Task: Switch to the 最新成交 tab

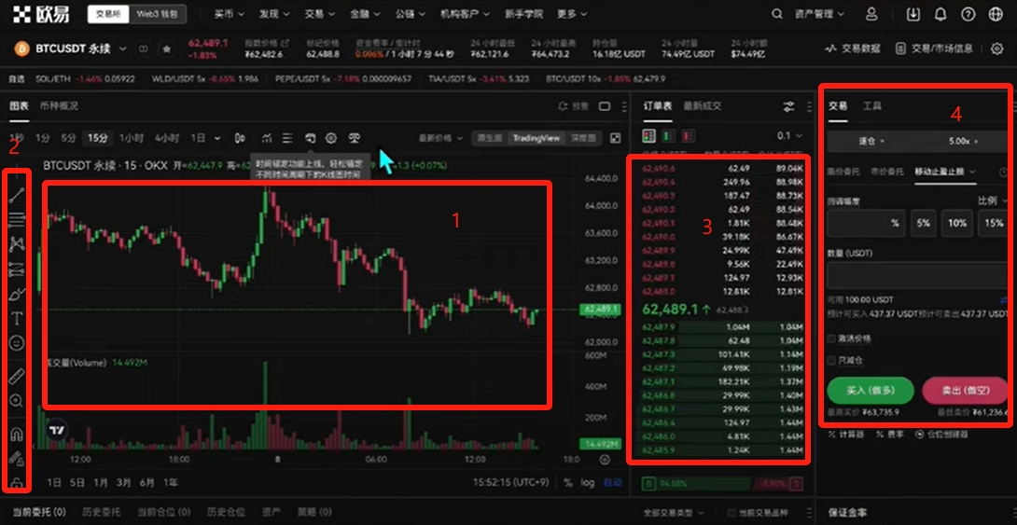Action: [702, 106]
